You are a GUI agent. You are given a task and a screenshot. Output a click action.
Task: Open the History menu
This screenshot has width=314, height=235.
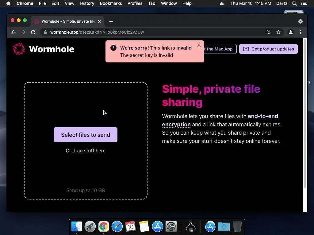click(87, 3)
